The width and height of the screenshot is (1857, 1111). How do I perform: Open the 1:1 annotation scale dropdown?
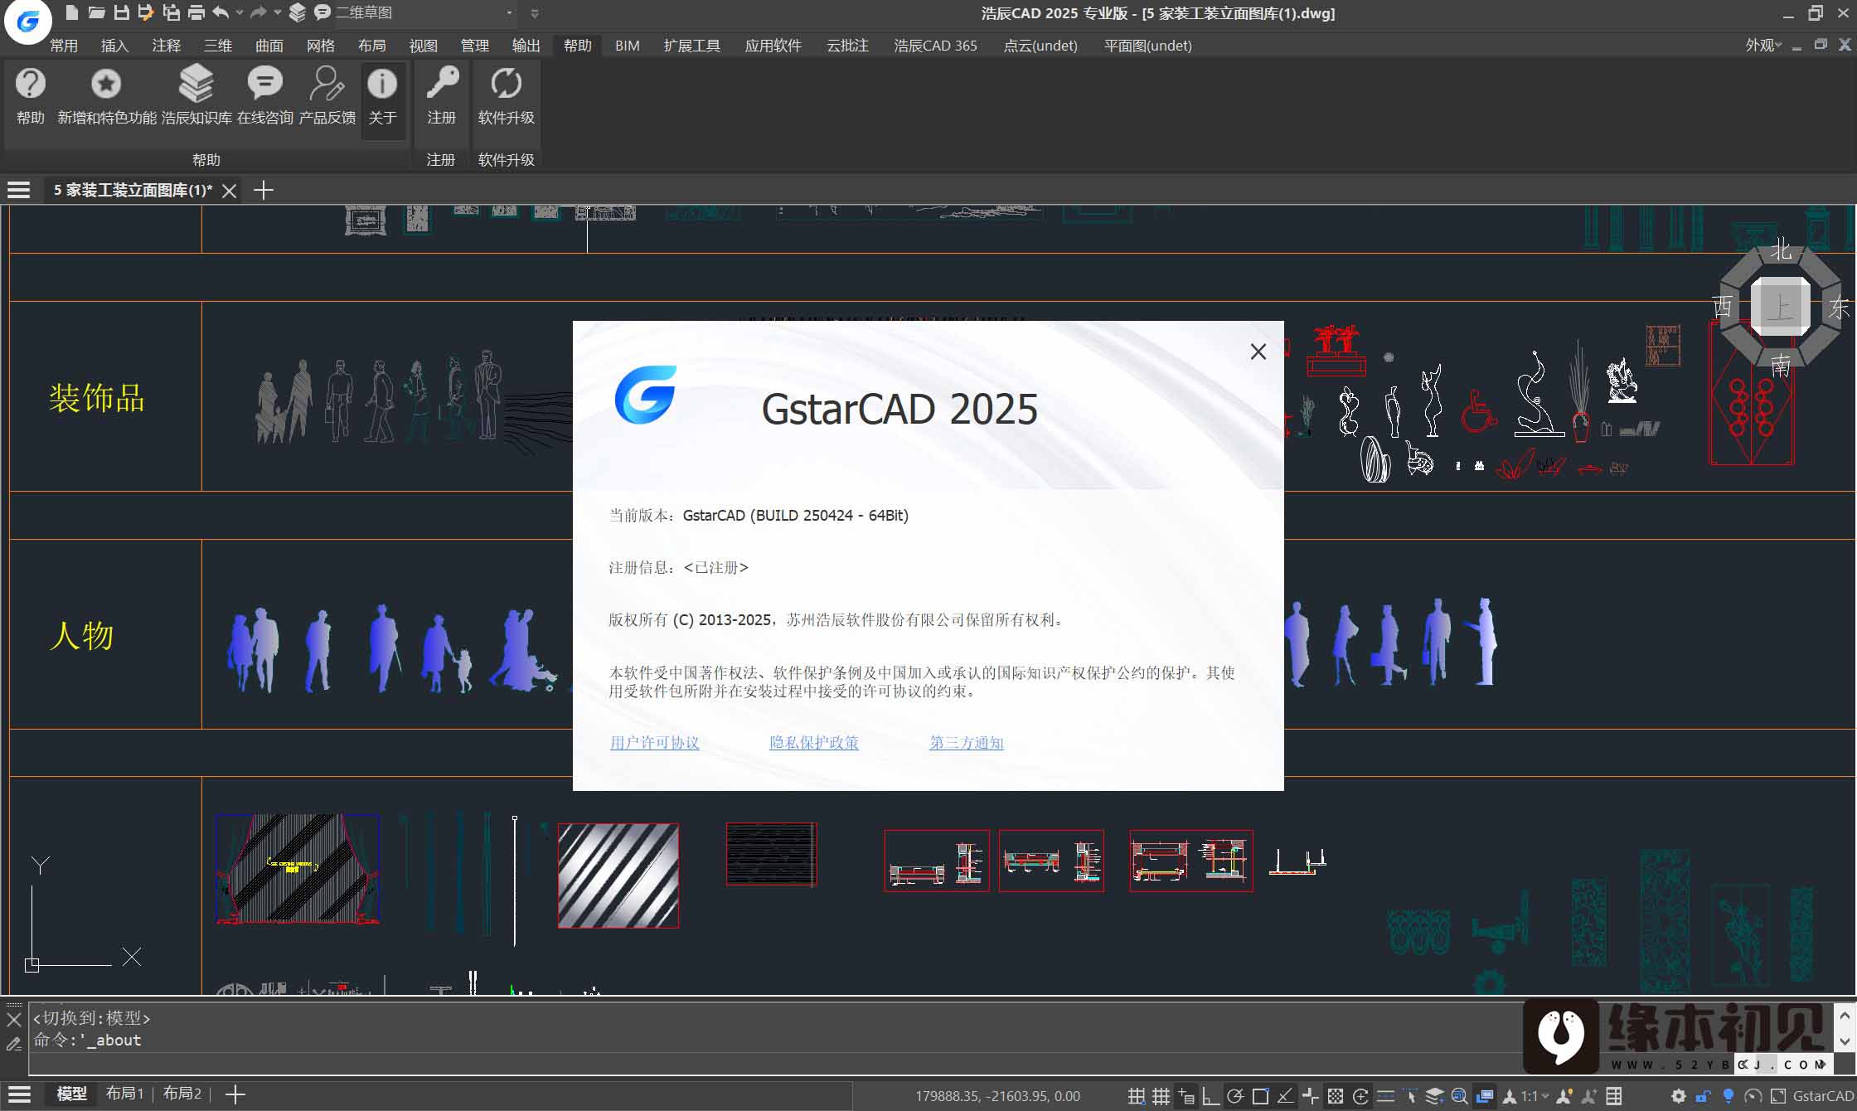coord(1535,1096)
